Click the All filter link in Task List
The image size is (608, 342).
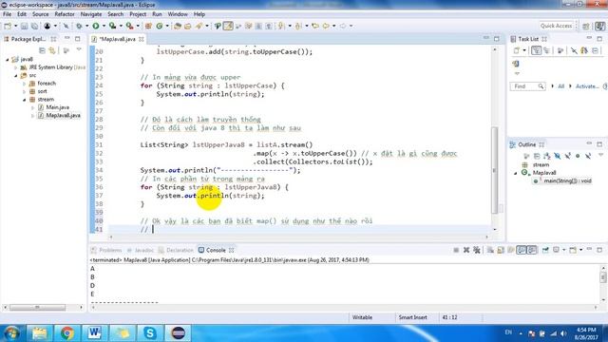[x=560, y=86]
